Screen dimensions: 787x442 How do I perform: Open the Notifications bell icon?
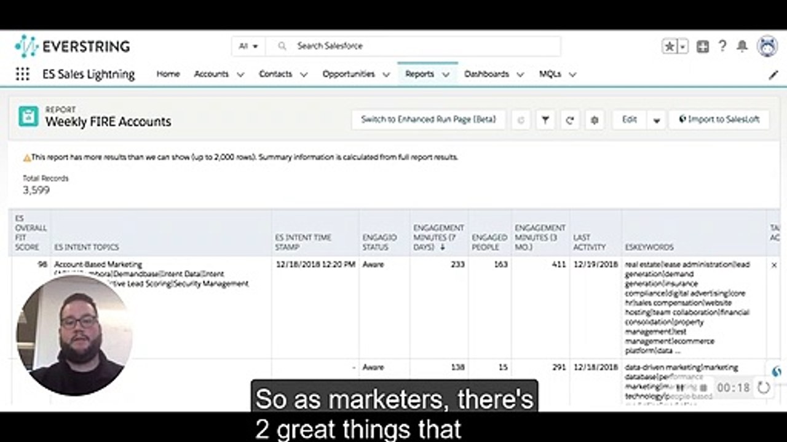click(x=743, y=46)
